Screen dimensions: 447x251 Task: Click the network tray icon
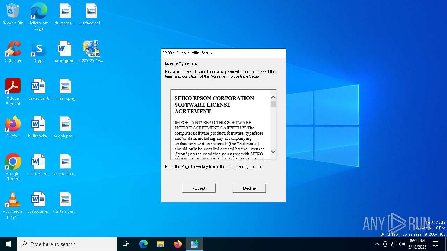pyautogui.click(x=394, y=244)
